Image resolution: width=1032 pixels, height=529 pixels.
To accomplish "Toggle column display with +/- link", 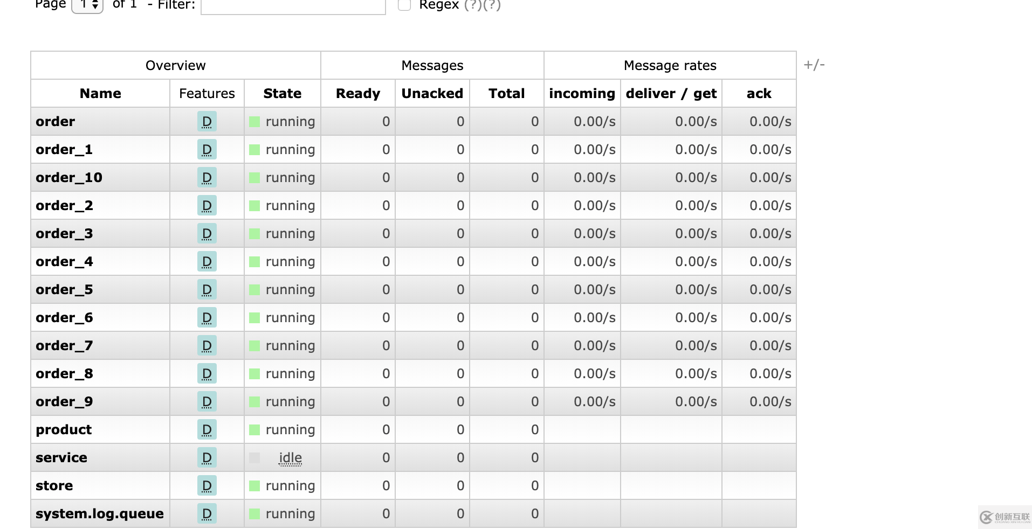I will 814,65.
